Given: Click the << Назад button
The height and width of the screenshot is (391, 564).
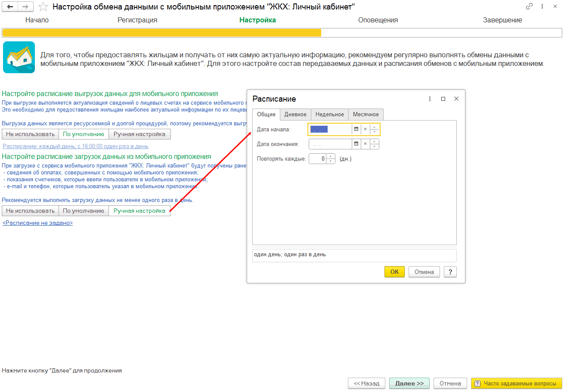Looking at the screenshot, I should (x=366, y=383).
